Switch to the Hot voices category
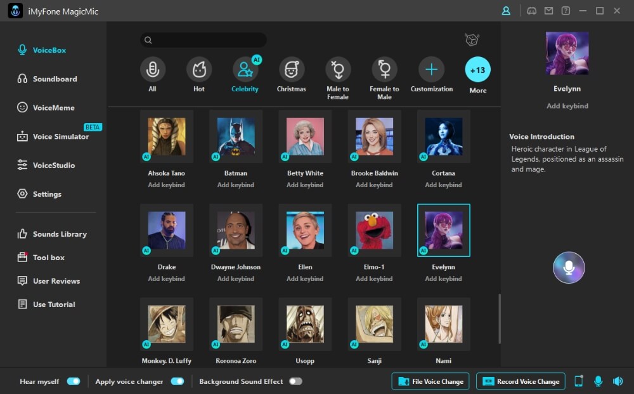The width and height of the screenshot is (634, 394). pyautogui.click(x=199, y=70)
